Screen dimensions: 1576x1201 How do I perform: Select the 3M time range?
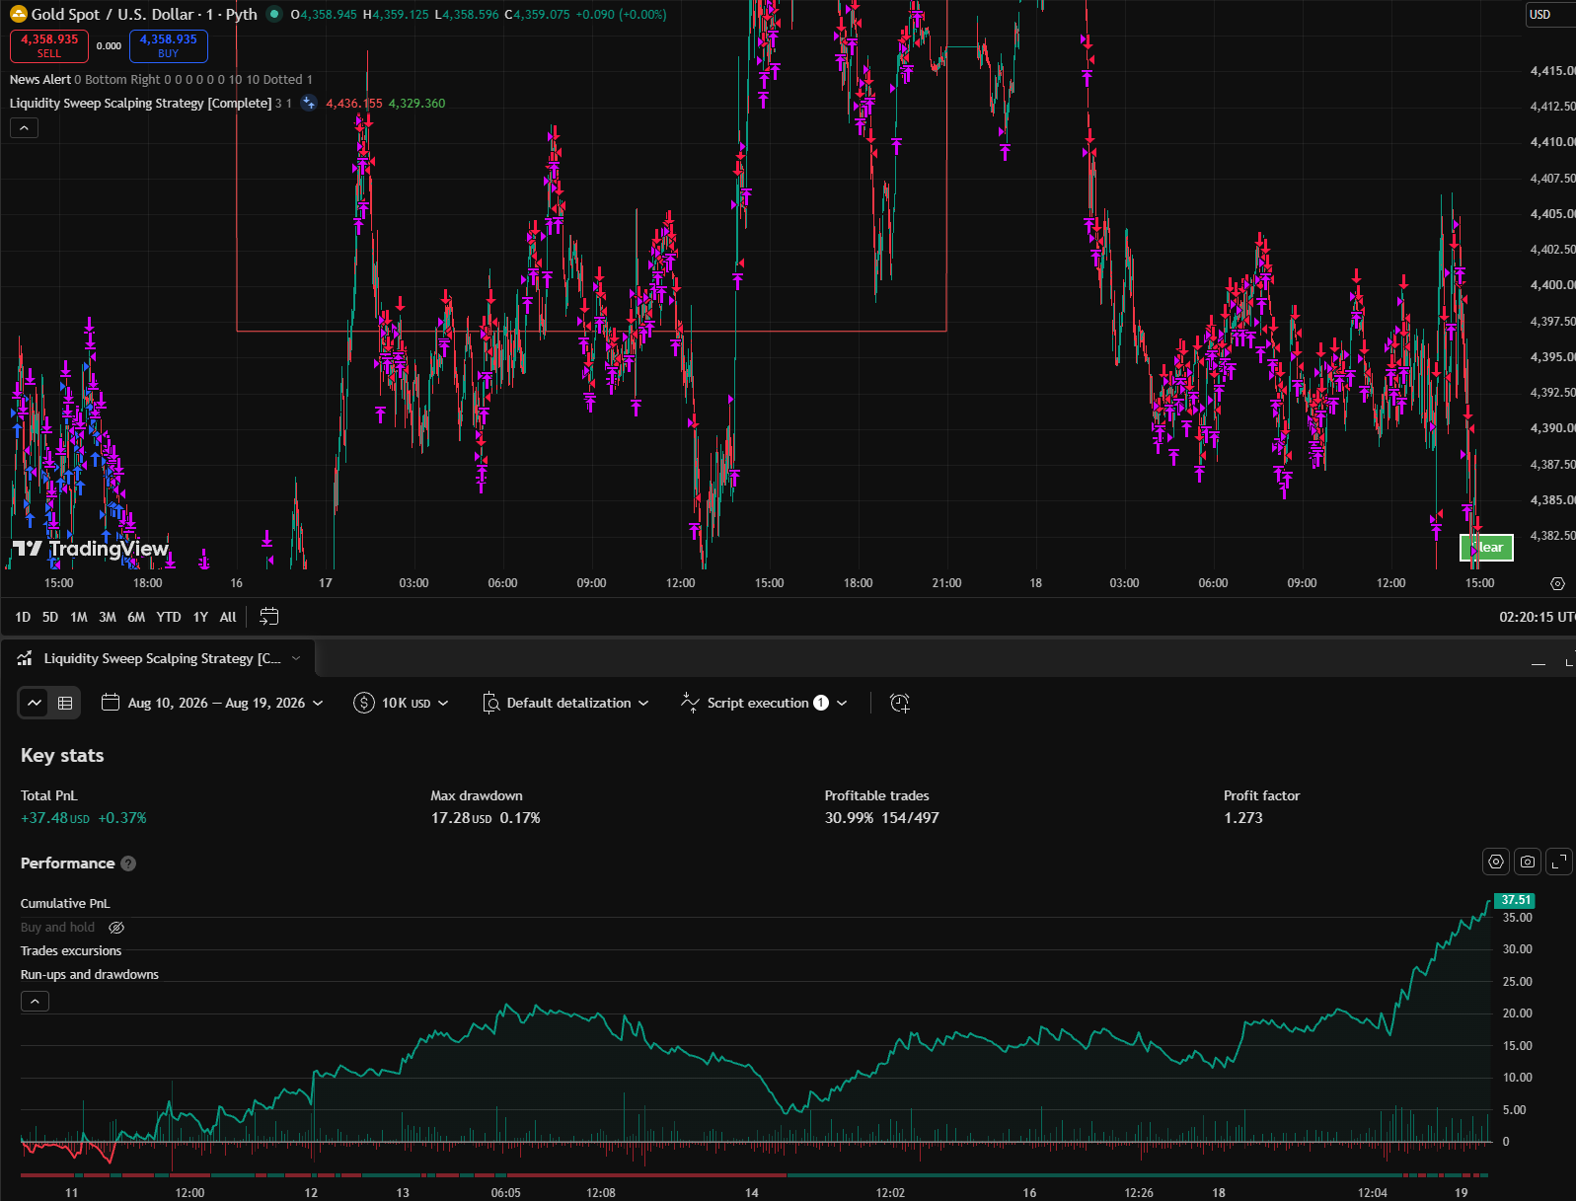click(108, 617)
